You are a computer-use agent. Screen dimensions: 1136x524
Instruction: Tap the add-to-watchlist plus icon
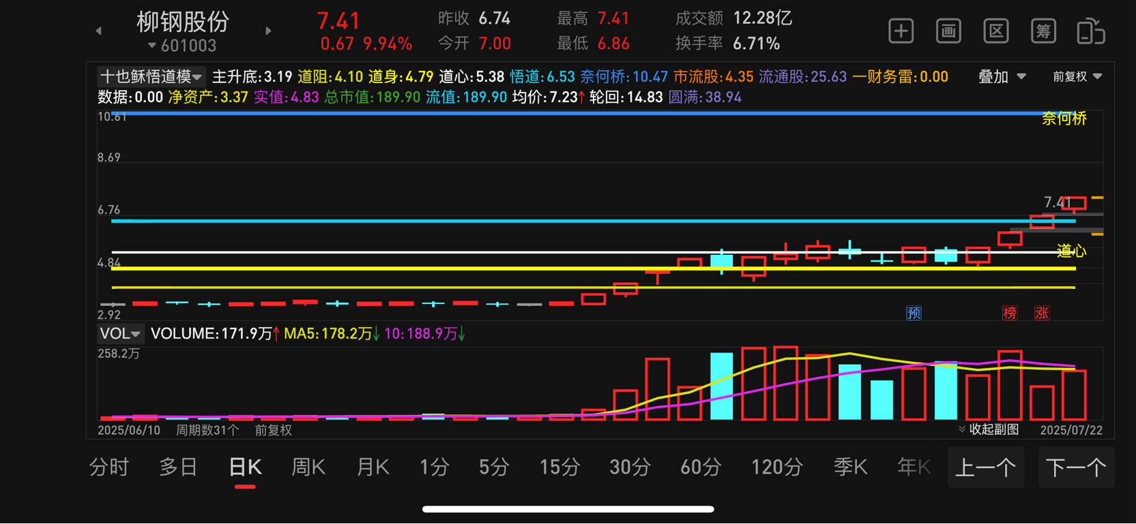coord(901,31)
